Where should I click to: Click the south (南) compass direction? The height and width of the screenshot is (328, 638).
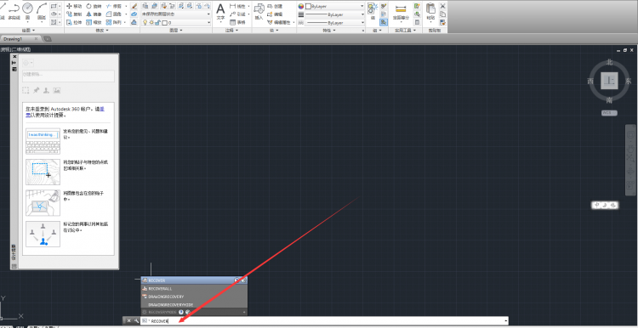click(609, 100)
